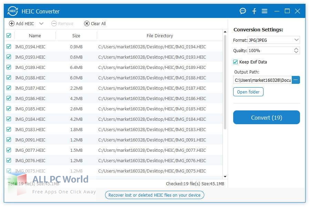This screenshot has width=310, height=207.
Task: Click the feedback chat bubble icon
Action: click(243, 11)
